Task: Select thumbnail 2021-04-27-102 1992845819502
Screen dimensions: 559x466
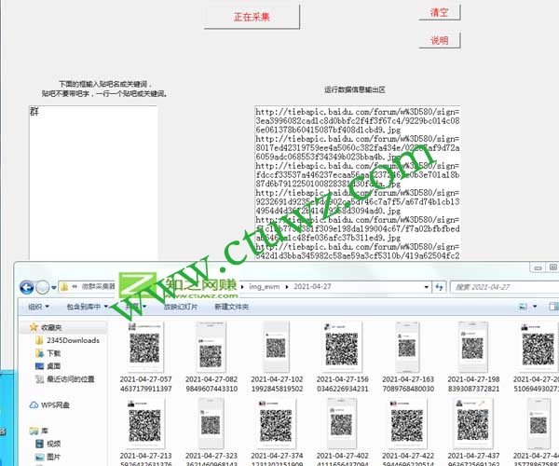Action: pyautogui.click(x=277, y=347)
